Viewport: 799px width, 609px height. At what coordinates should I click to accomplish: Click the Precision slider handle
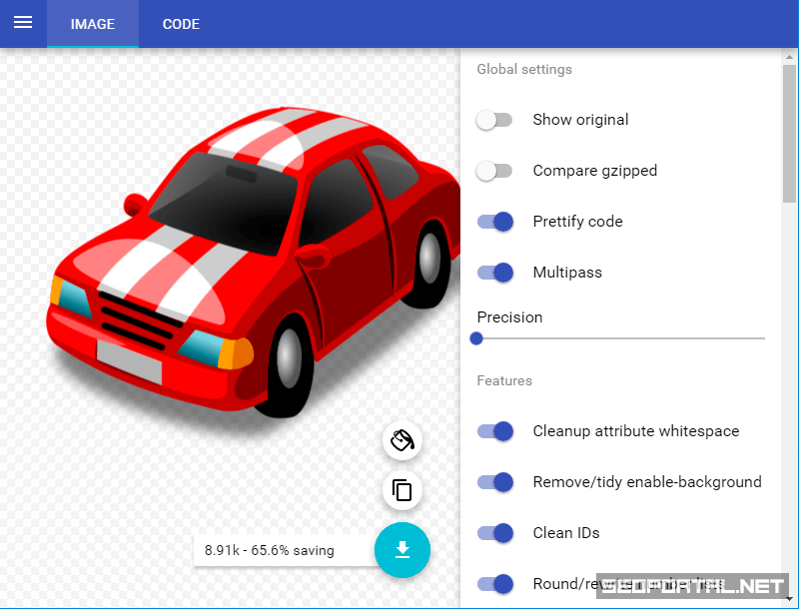(476, 338)
